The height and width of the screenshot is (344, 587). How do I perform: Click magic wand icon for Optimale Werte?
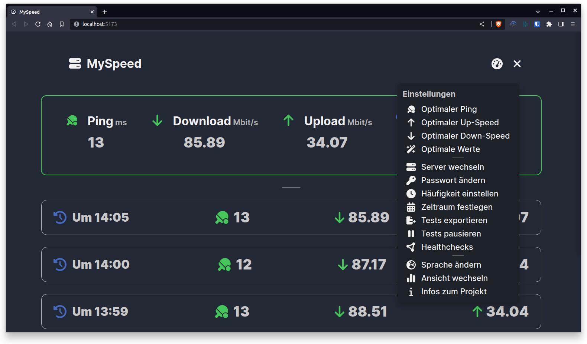pos(411,149)
